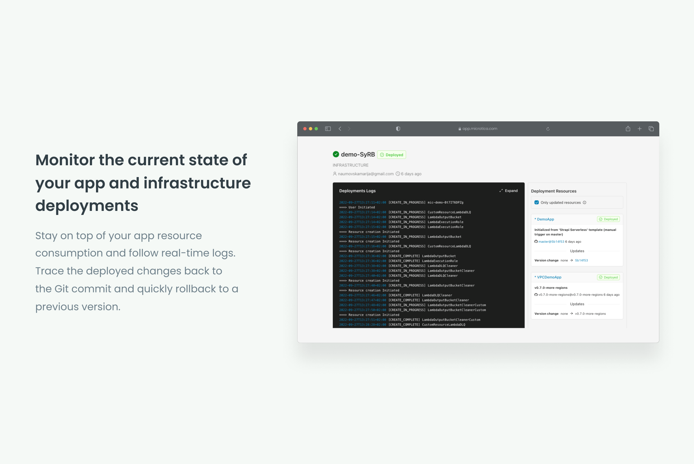Uncheck Only updated resources checkbox
Screen dimensions: 694x464
[x=536, y=203]
